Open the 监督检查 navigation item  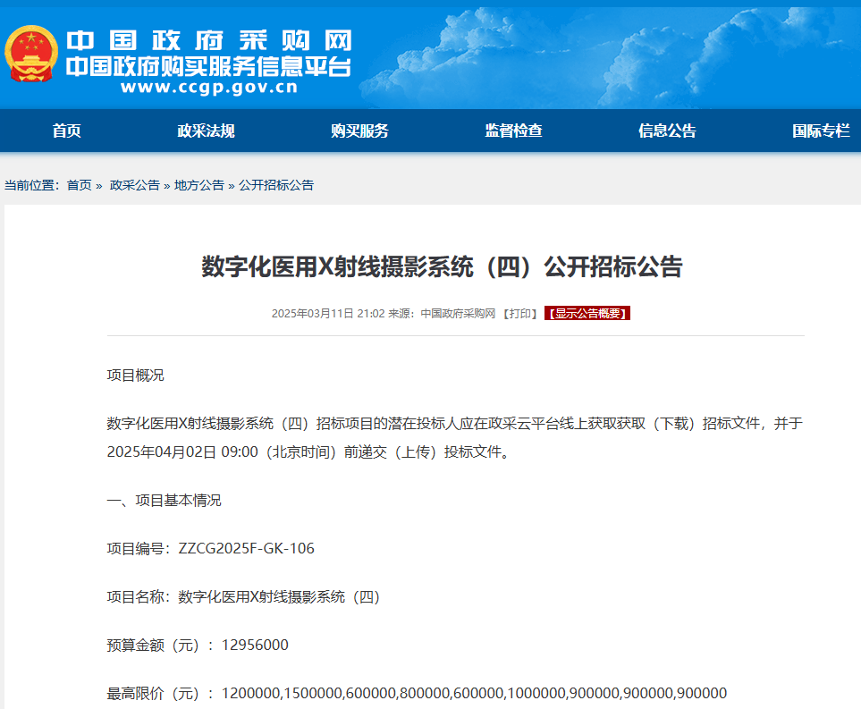[515, 131]
